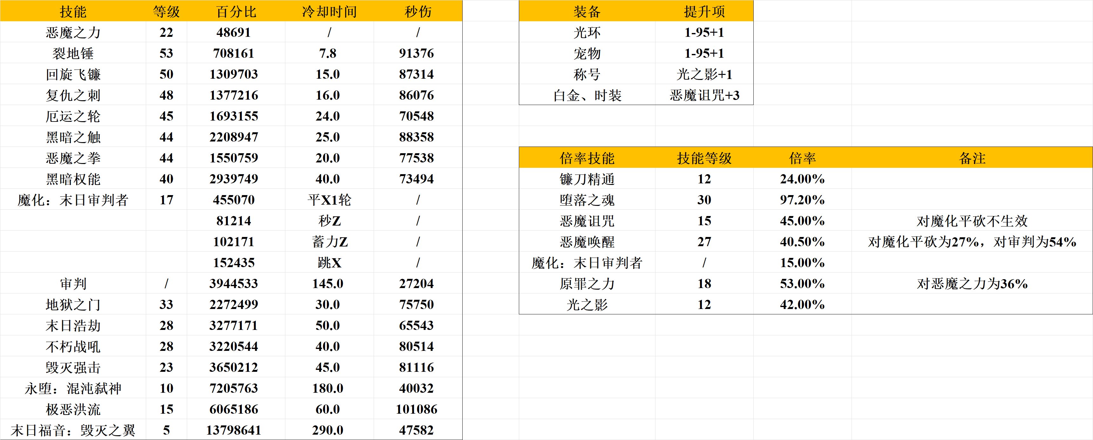Select the left table's 魔化：末日审判者 cell

[x=73, y=200]
